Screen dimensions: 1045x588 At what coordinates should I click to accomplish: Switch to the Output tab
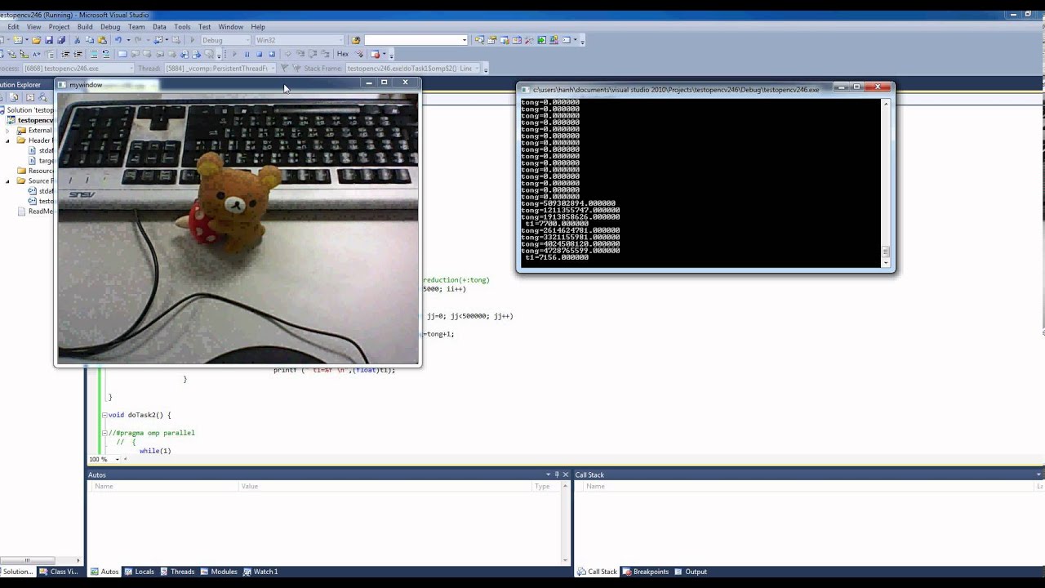click(x=691, y=572)
